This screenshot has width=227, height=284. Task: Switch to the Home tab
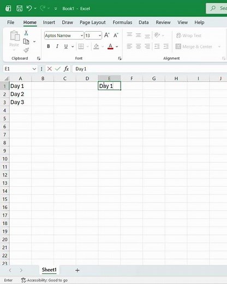(x=30, y=22)
